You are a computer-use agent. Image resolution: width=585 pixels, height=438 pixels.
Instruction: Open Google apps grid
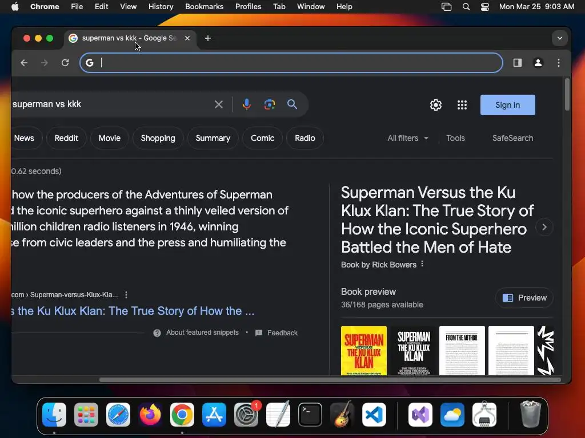[x=462, y=105]
